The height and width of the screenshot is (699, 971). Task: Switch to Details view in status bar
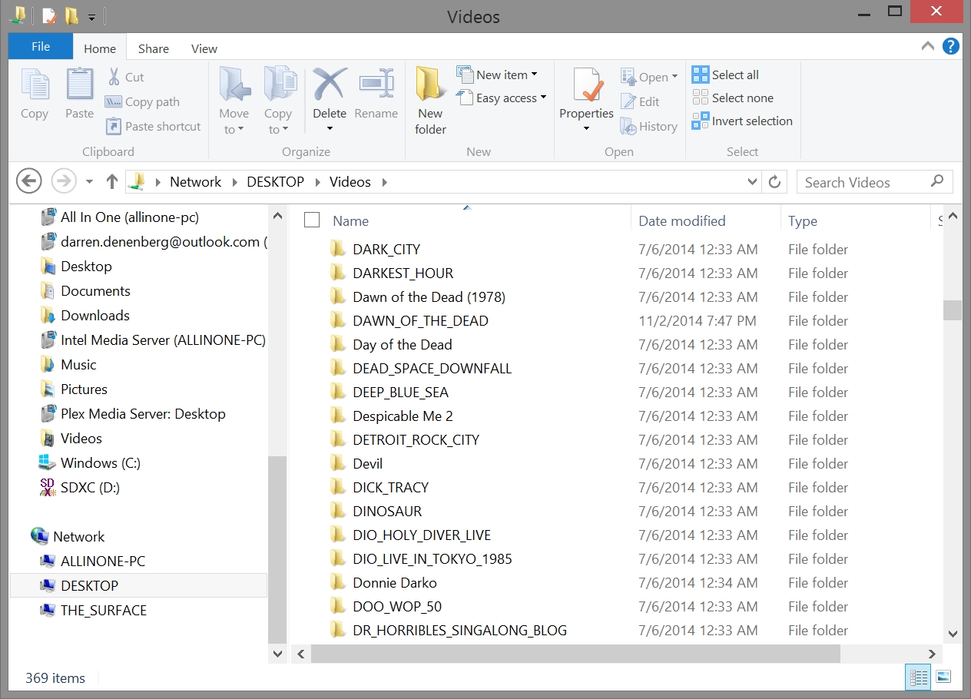click(918, 677)
